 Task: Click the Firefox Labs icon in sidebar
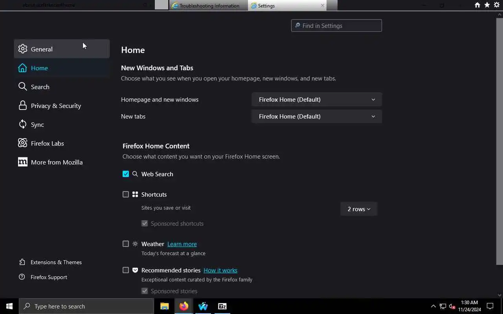(x=23, y=143)
